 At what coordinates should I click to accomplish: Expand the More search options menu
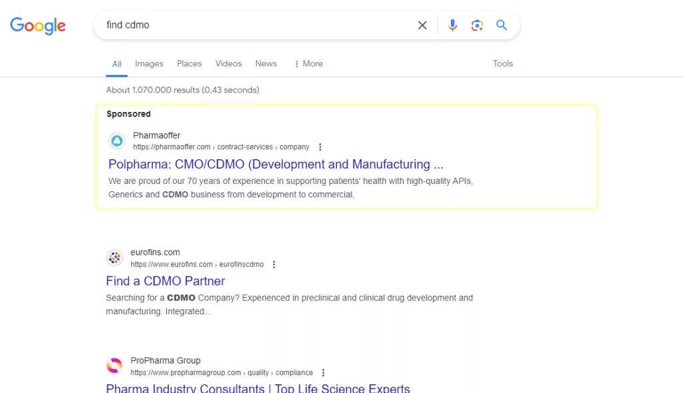308,63
